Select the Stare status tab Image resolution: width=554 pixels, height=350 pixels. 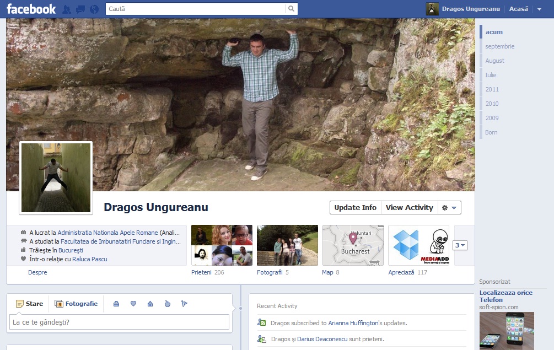[x=29, y=304]
